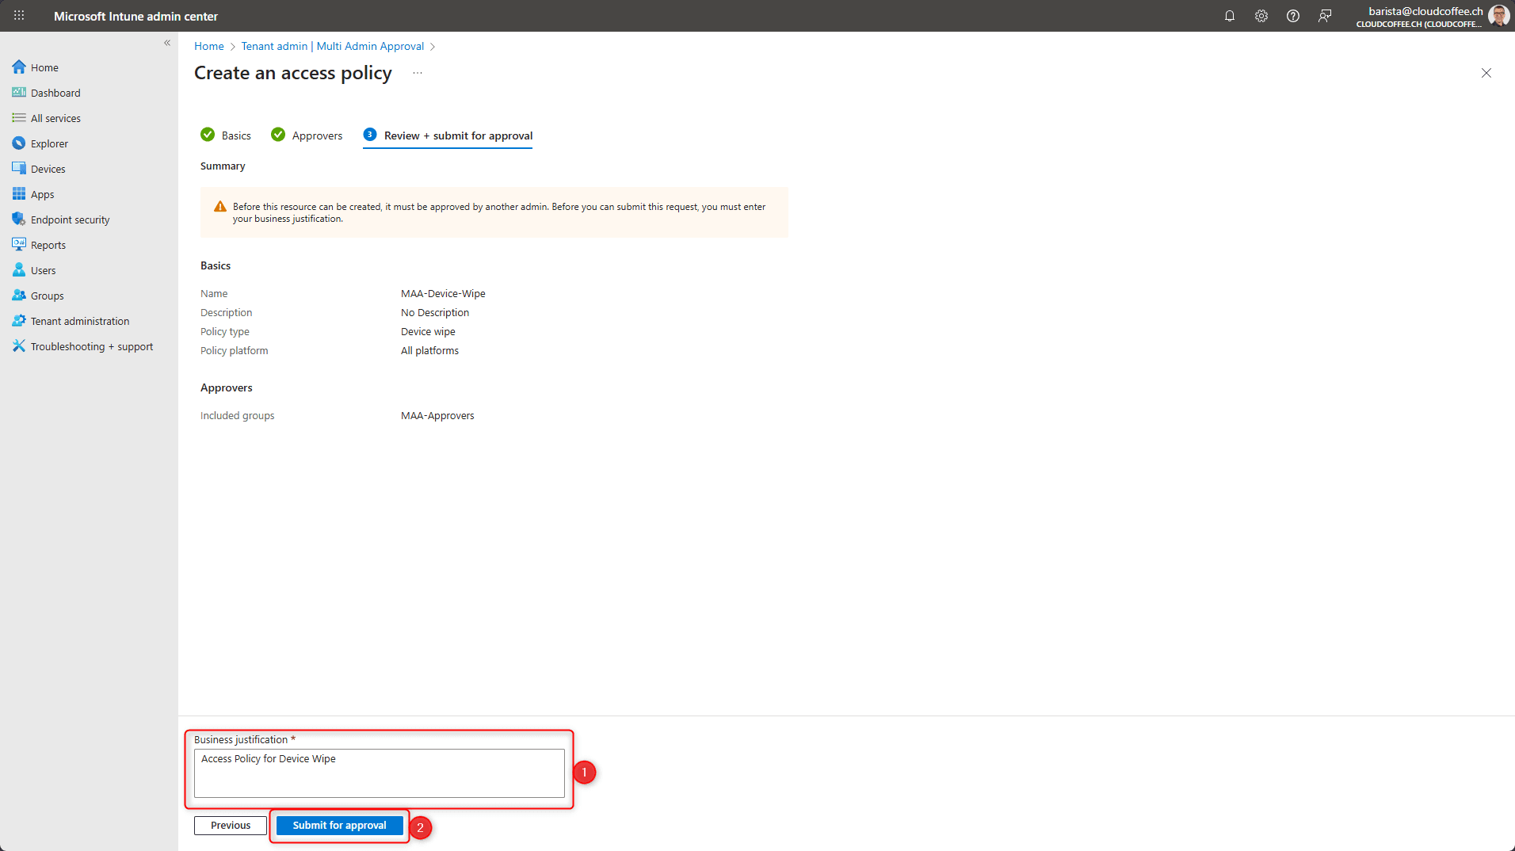Open Tenant admin Multi Admin Approval breadcrumb
Viewport: 1515px width, 851px height.
pos(333,46)
